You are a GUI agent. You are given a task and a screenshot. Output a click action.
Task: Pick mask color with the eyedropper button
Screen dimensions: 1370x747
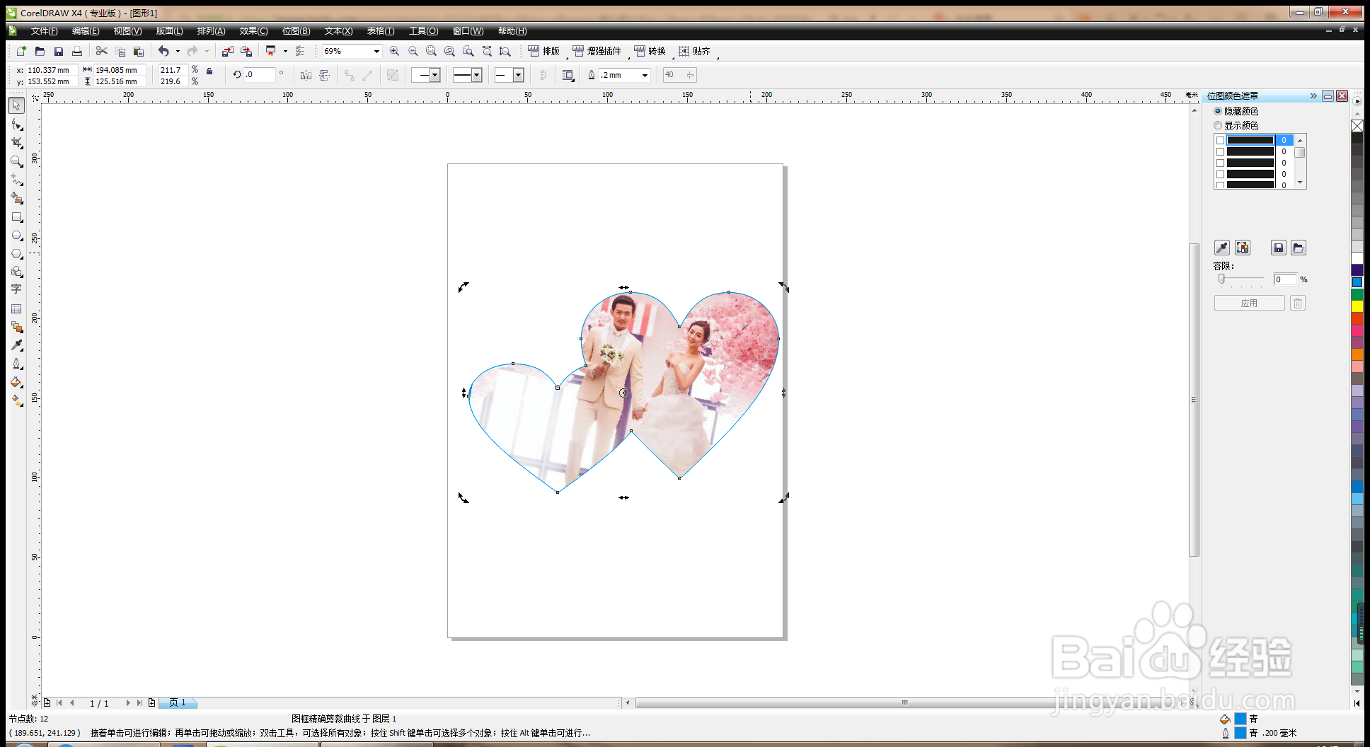pos(1222,248)
